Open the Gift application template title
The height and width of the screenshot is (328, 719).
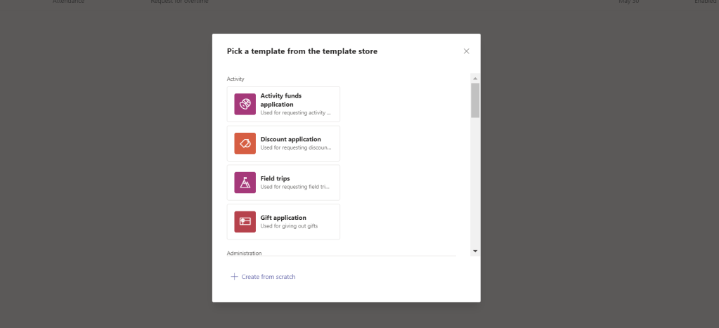click(283, 218)
